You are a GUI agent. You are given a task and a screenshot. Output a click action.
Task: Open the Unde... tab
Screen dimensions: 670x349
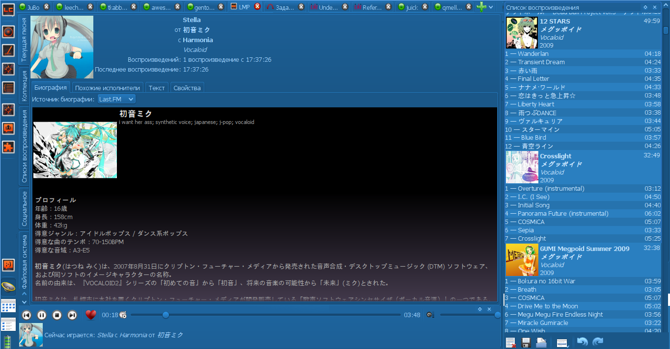(x=329, y=7)
